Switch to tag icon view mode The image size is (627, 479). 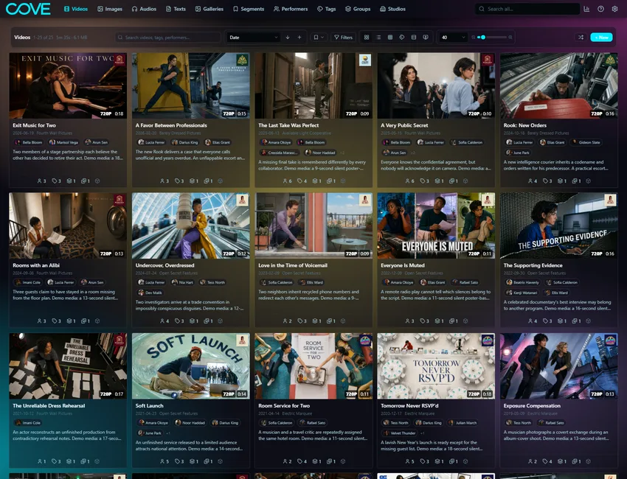pos(402,37)
